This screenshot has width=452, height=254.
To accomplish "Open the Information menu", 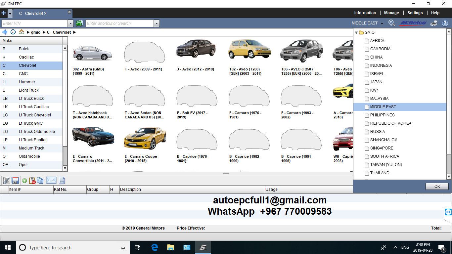I will coord(365,13).
